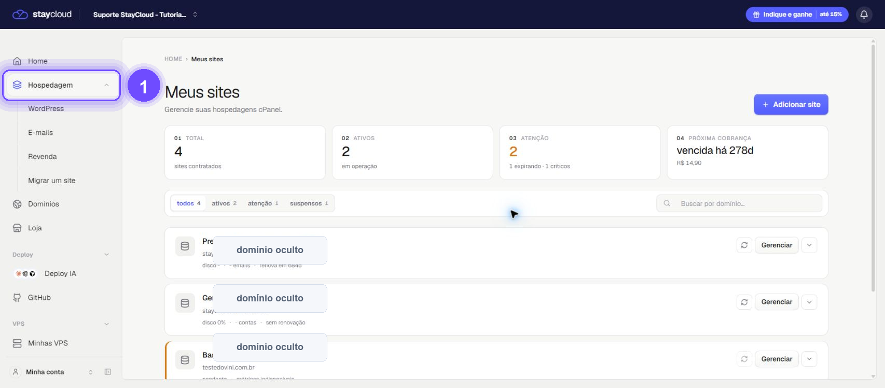Click the Deploy IA icons
The width and height of the screenshot is (885, 388).
tap(25, 273)
